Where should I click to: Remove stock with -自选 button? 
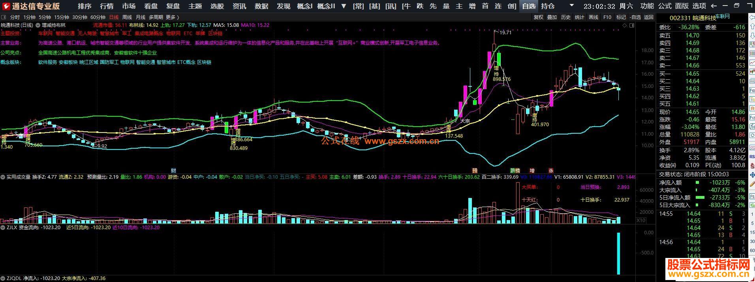point(635,17)
